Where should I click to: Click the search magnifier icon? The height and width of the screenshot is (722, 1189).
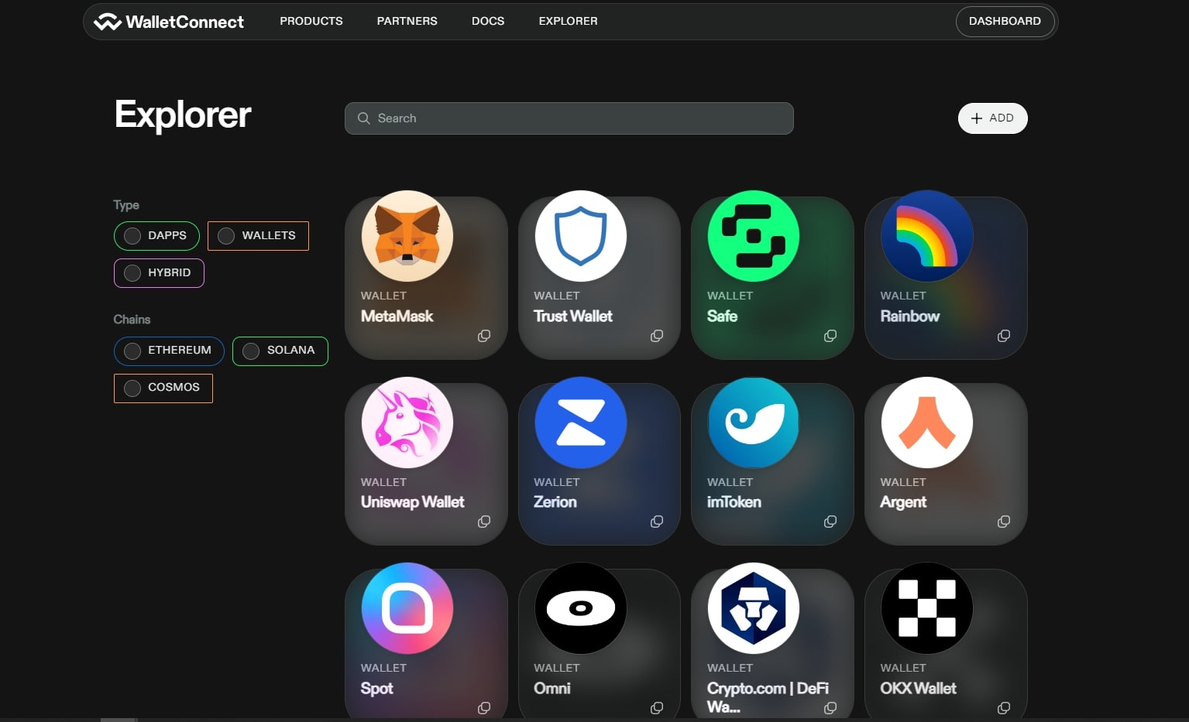[x=363, y=118]
